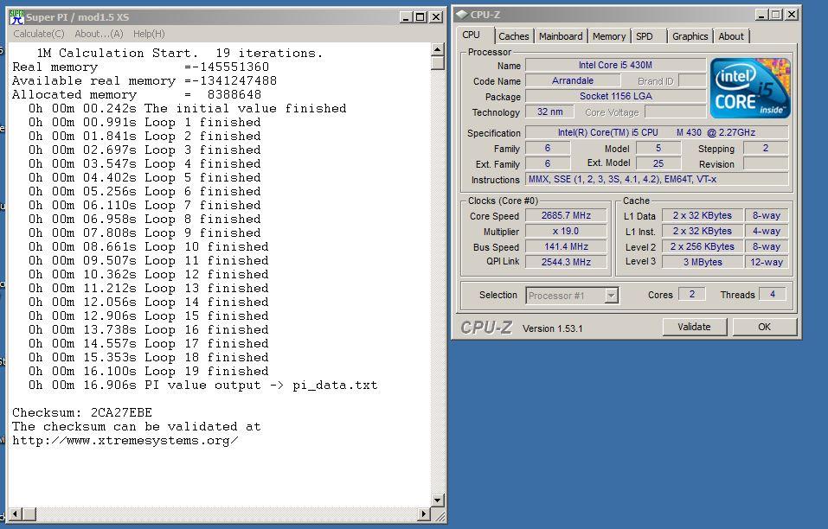Click the Bus Speed value '141.4 MHz'

tap(566, 247)
